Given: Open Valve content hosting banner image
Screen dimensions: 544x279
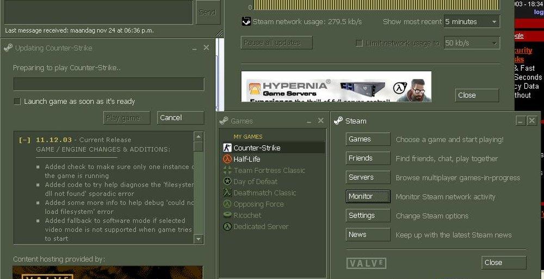Looking at the screenshot, I should point(108,272).
